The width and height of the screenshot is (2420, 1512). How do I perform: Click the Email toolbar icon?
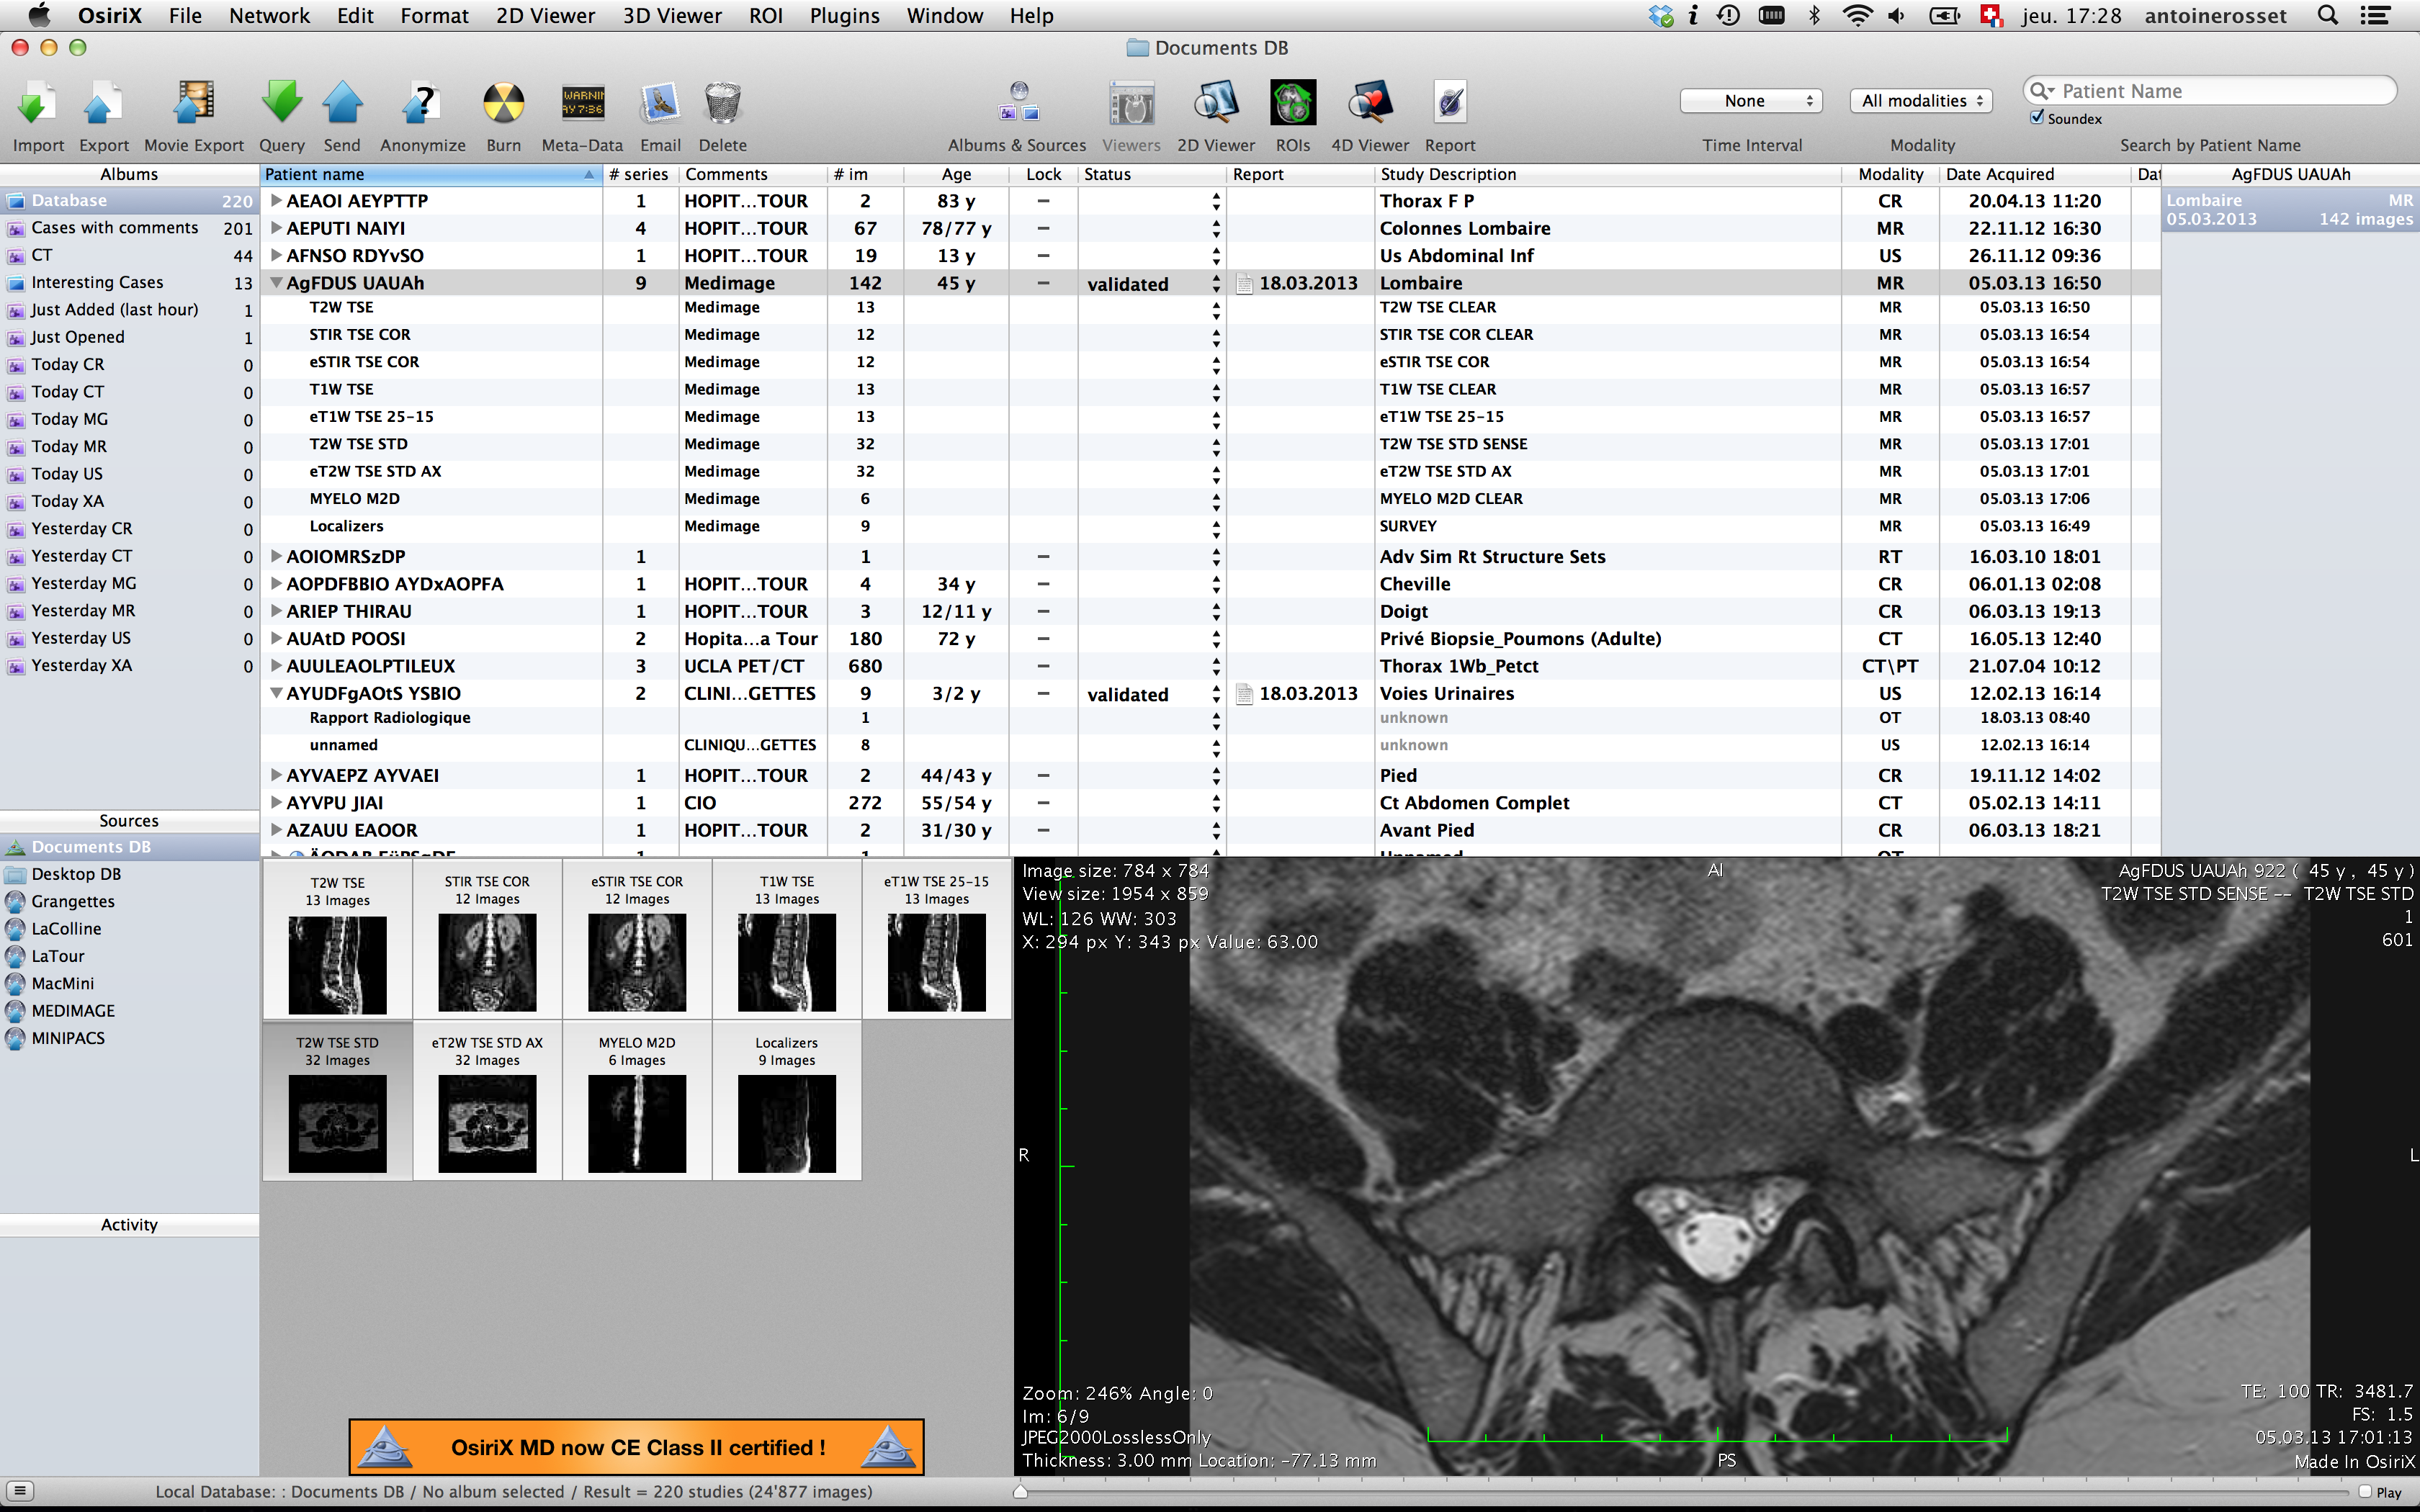point(660,104)
